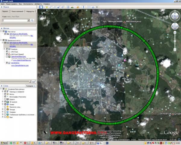Click the Record a Tour toolbar icon
Viewport: 181px width, 145px height.
(x=62, y=7)
